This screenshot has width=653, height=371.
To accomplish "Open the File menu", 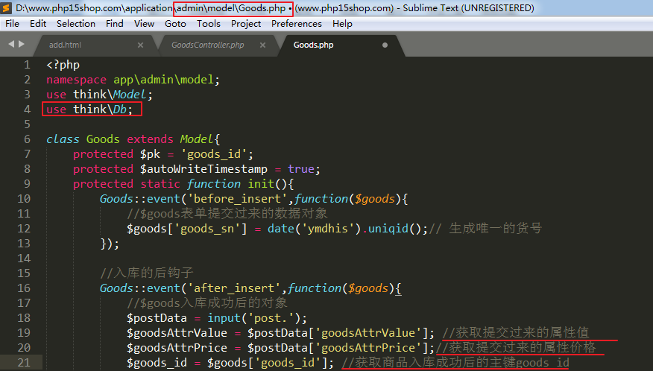I will [12, 24].
